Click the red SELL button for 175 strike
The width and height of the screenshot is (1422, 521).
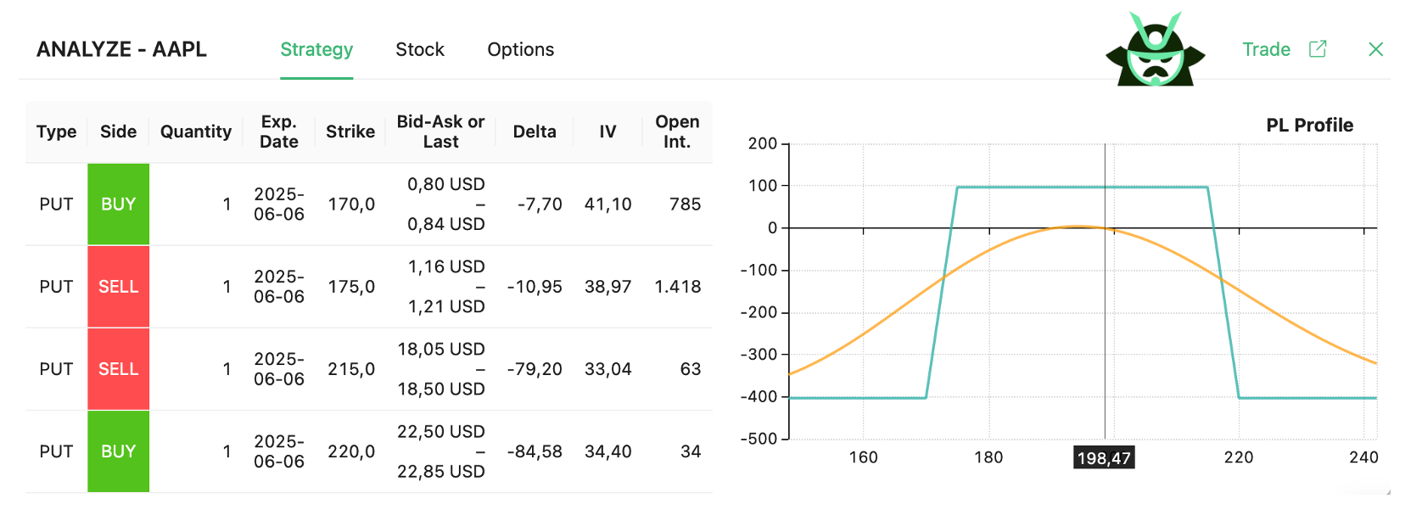[118, 286]
